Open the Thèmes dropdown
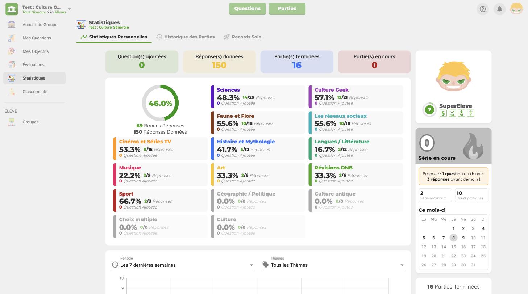The image size is (528, 294). 333,265
